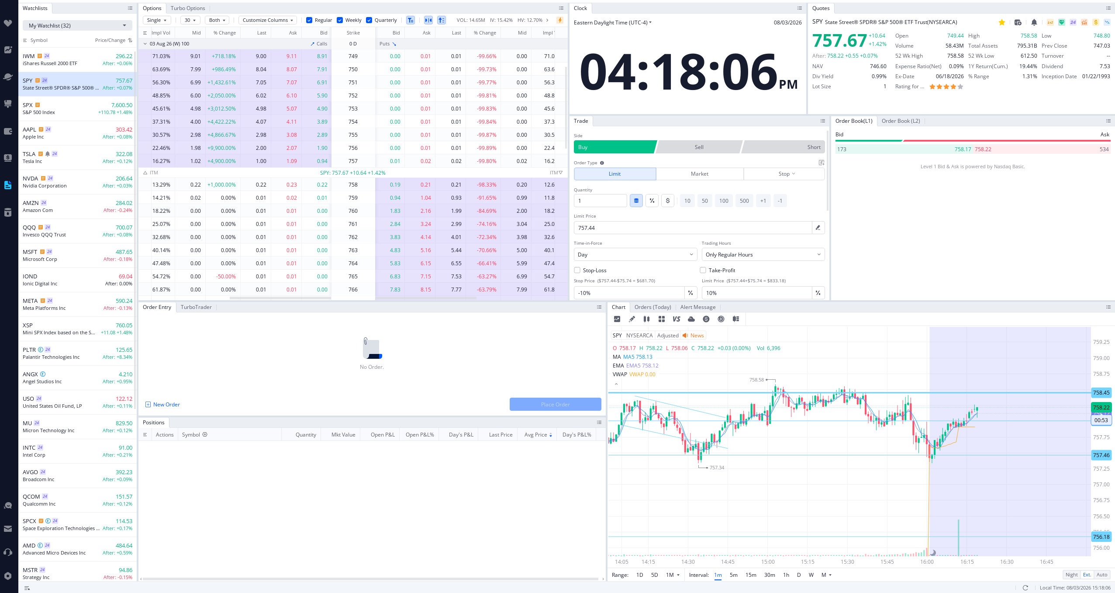Toggle the Ext. hours button on chart
1115x593 pixels.
pos(1087,575)
